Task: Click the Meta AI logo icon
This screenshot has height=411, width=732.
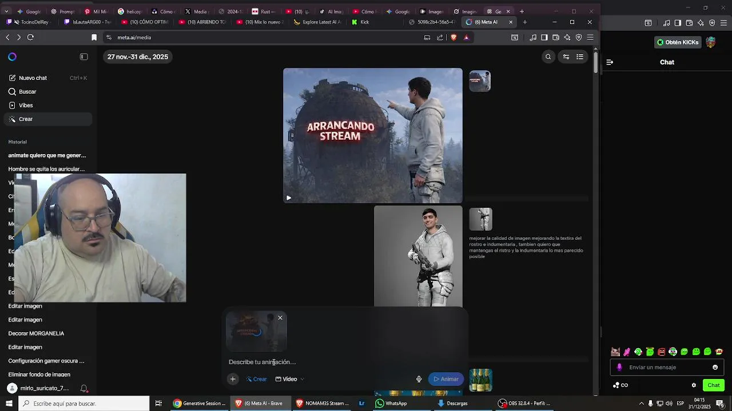Action: pyautogui.click(x=12, y=57)
